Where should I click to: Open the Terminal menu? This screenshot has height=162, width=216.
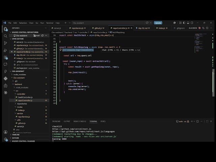[50, 23]
